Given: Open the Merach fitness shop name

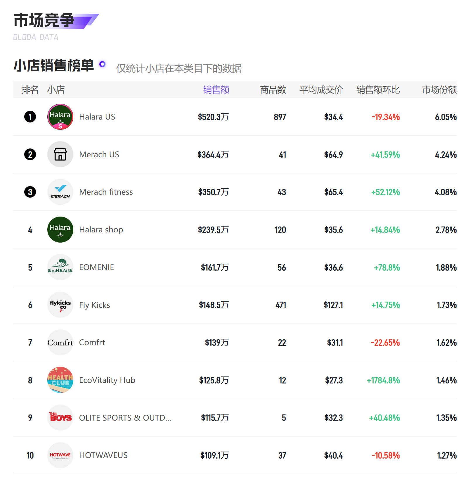Looking at the screenshot, I should (106, 192).
